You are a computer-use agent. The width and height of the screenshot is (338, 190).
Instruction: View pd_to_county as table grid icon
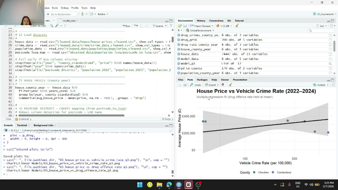(330, 68)
